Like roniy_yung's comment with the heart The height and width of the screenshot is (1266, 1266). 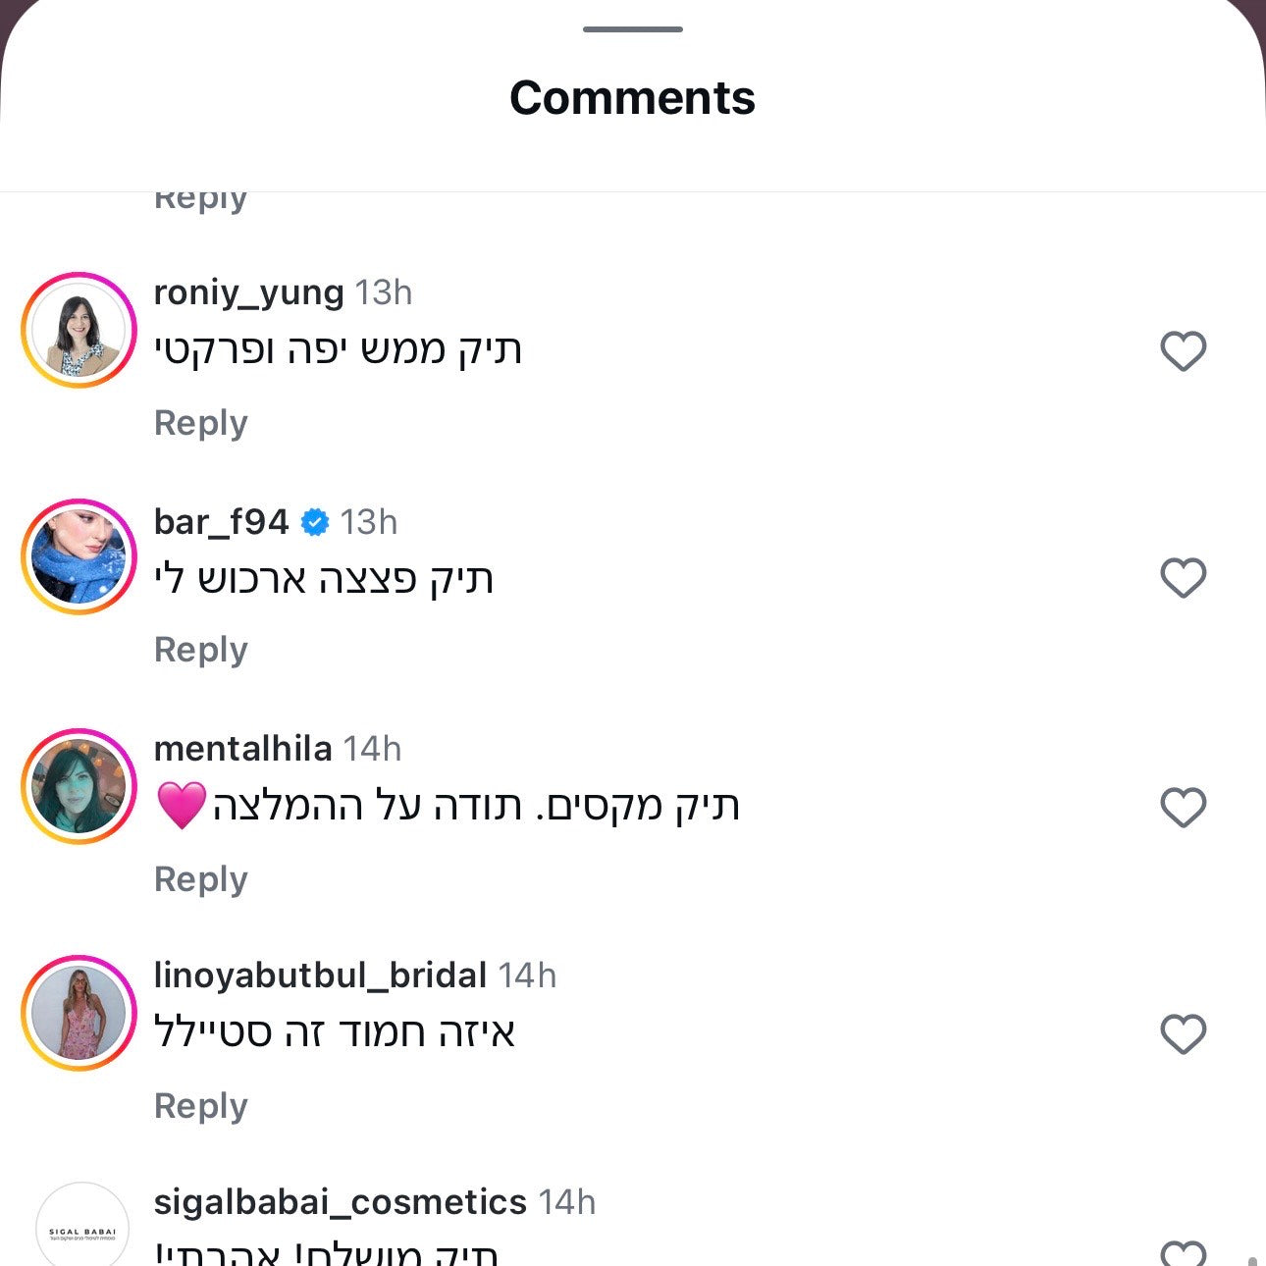(x=1183, y=351)
